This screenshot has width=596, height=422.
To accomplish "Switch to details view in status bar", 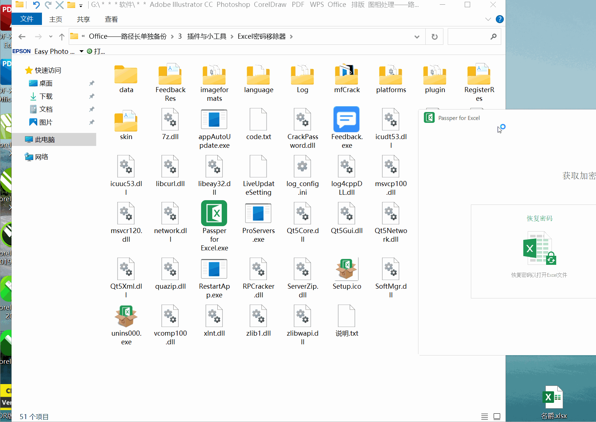I will click(x=485, y=417).
